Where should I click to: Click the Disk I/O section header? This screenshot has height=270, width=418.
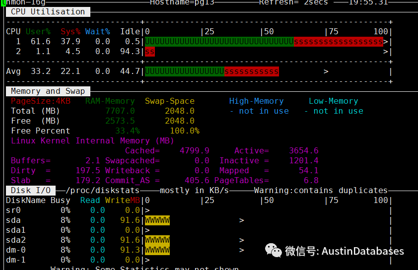(x=31, y=190)
